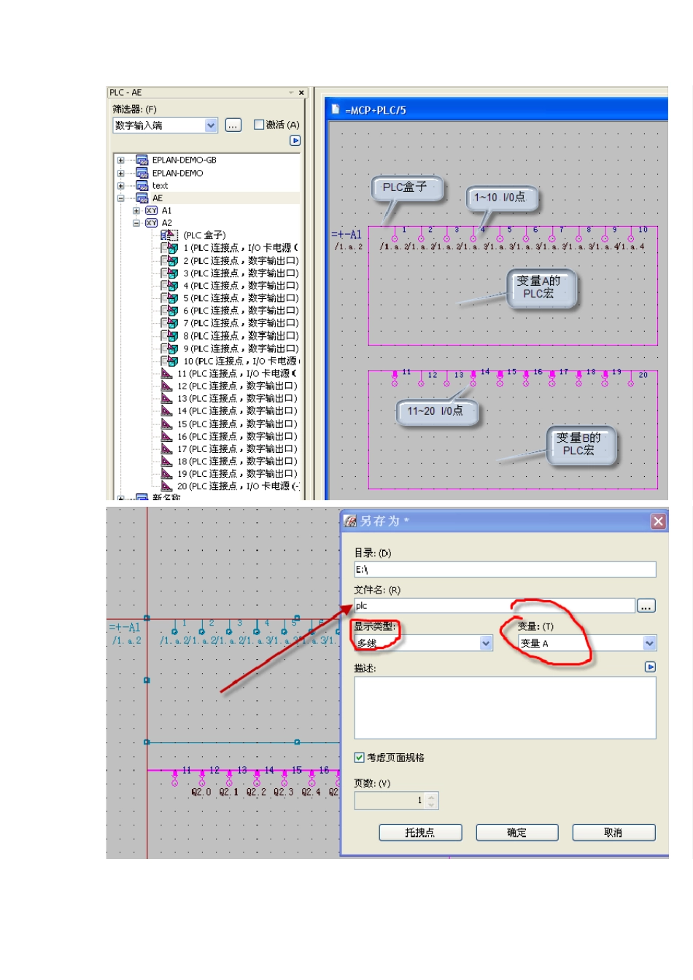Select row 4 (PLC 连接点, 数字输出口)

click(x=241, y=286)
